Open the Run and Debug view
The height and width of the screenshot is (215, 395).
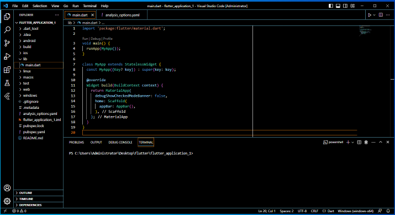tap(7, 56)
